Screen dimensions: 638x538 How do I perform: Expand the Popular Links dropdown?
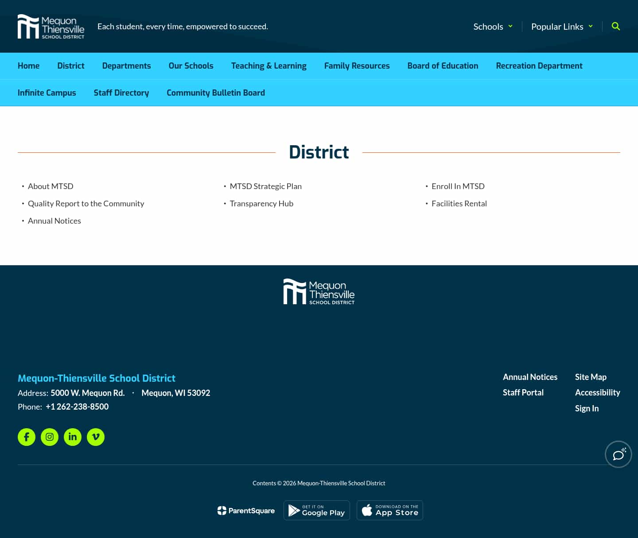[562, 27]
